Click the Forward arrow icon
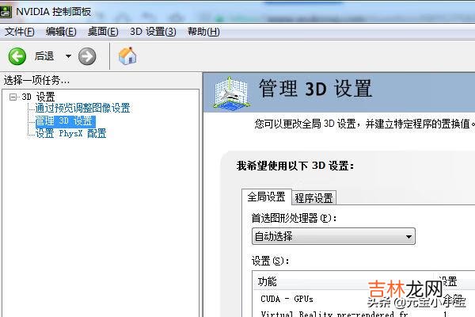Screen dimensions: 475x317 87,56
